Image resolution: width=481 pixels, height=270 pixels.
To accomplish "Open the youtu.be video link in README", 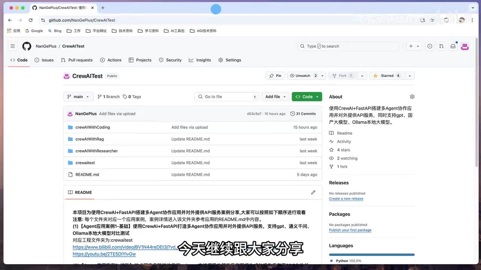I will 104,254.
